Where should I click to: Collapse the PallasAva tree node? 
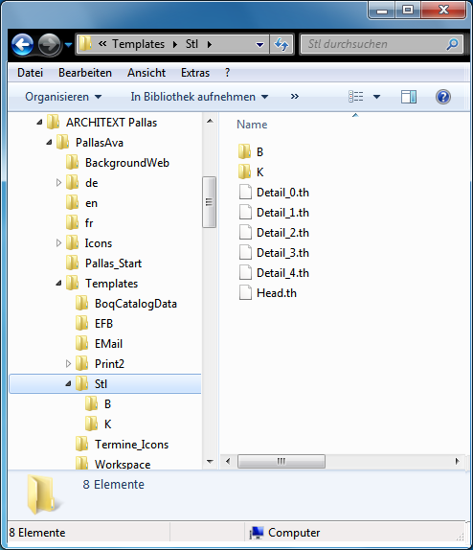coord(49,143)
